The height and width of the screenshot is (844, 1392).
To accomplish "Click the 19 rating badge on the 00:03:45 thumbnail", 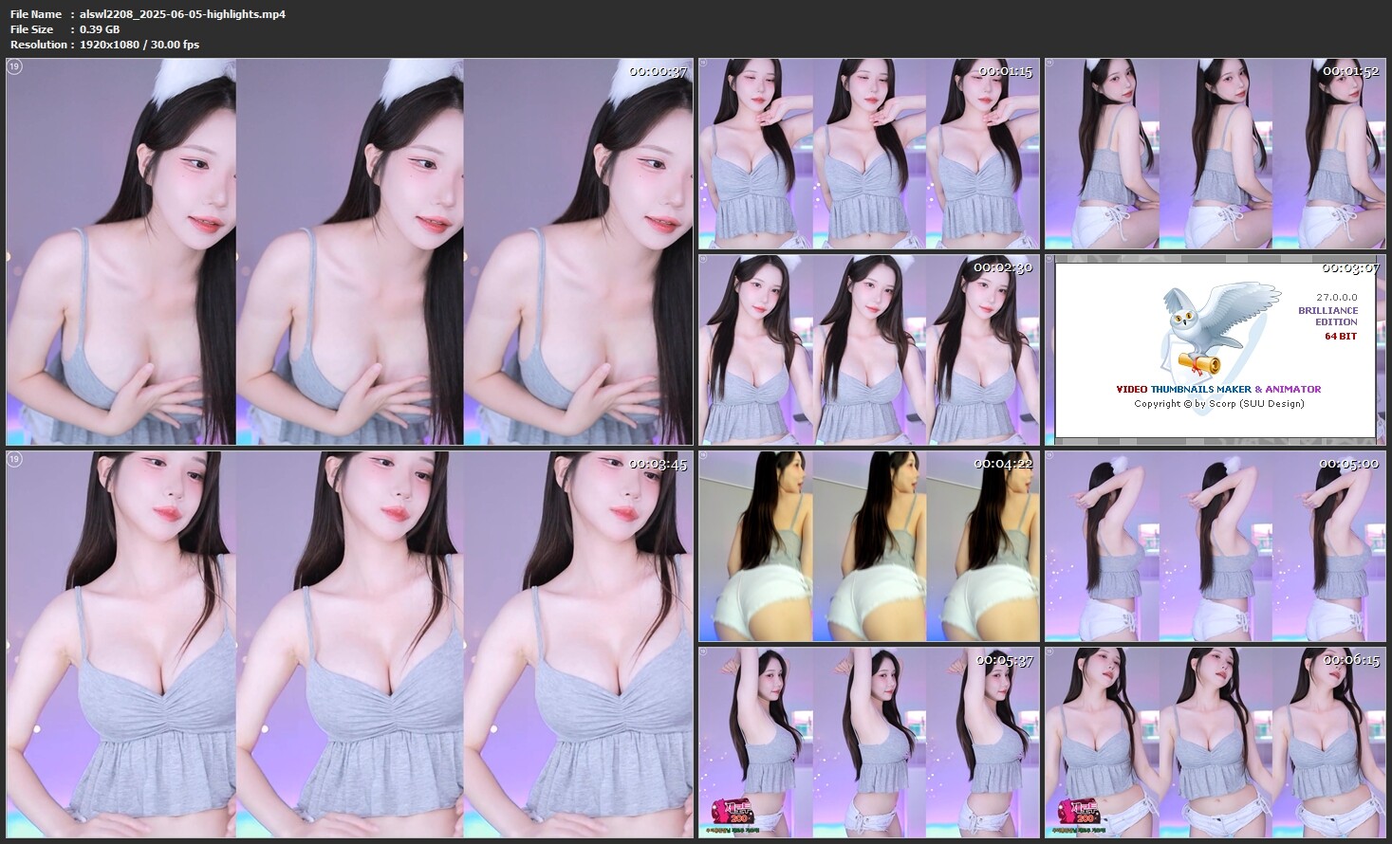I will tap(14, 459).
